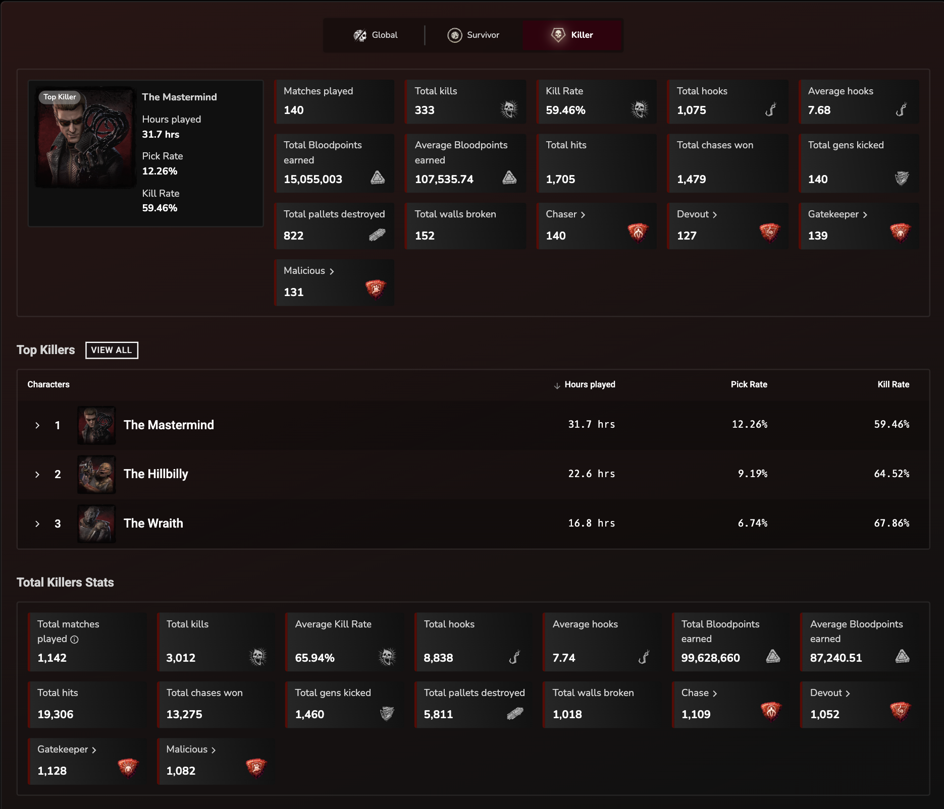Click the hook icon on Average hooks 7.74 card

[x=644, y=657]
